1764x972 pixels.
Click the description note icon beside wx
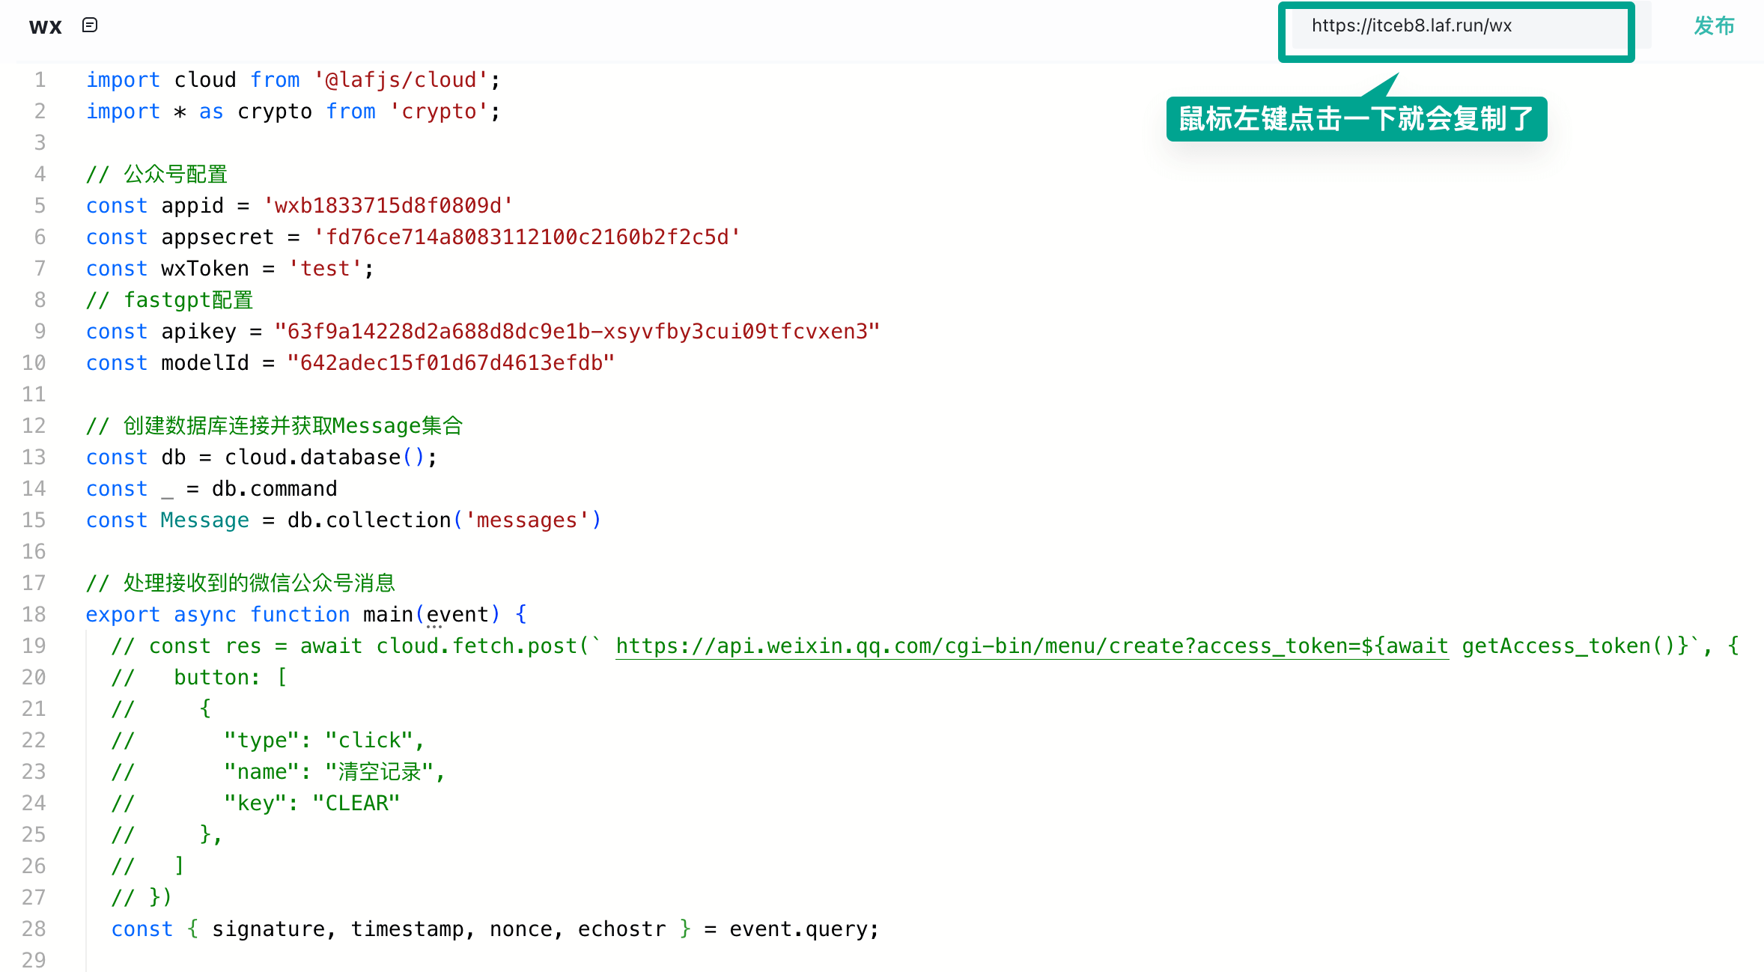[90, 25]
